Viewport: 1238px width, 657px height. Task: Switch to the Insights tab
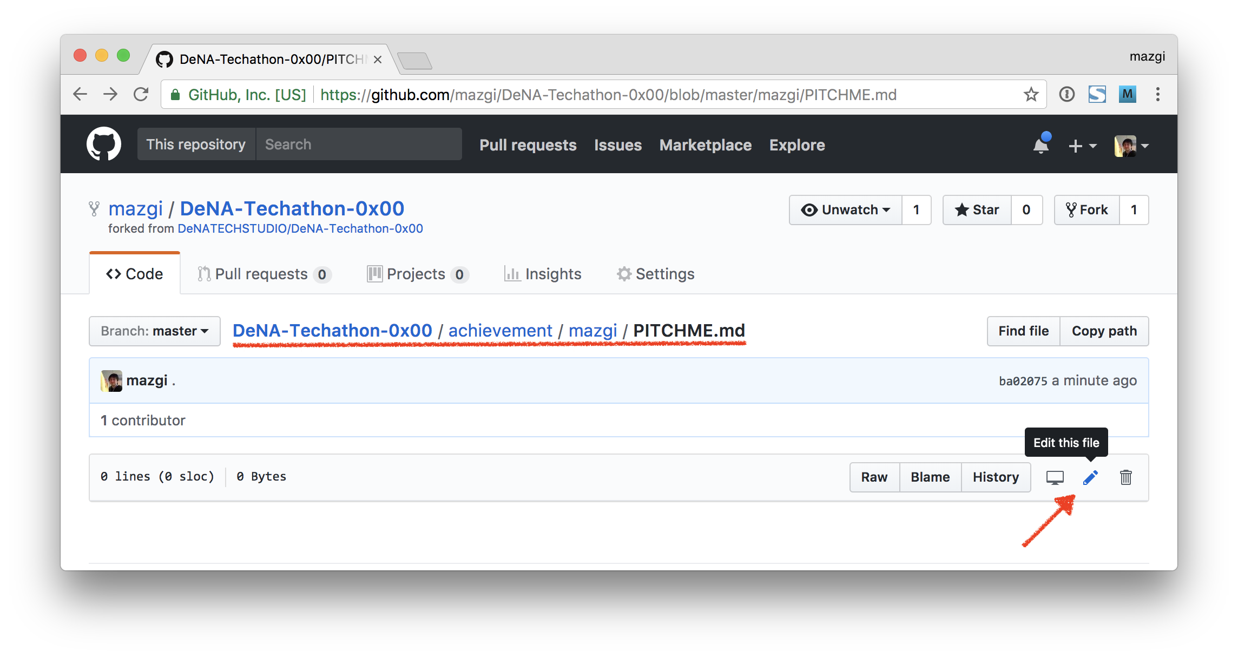543,274
